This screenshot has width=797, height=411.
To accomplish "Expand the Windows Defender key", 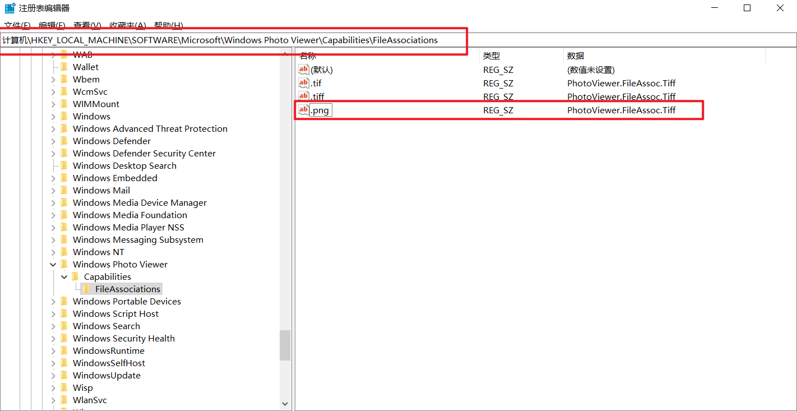I will point(53,141).
